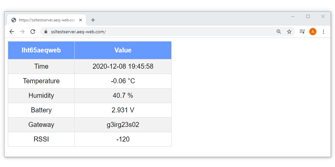
Task: Reload the page with the refresh icon
Action: tap(33, 32)
